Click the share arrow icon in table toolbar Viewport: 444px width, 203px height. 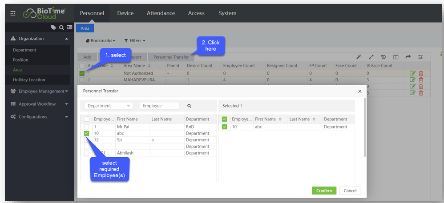pos(408,57)
